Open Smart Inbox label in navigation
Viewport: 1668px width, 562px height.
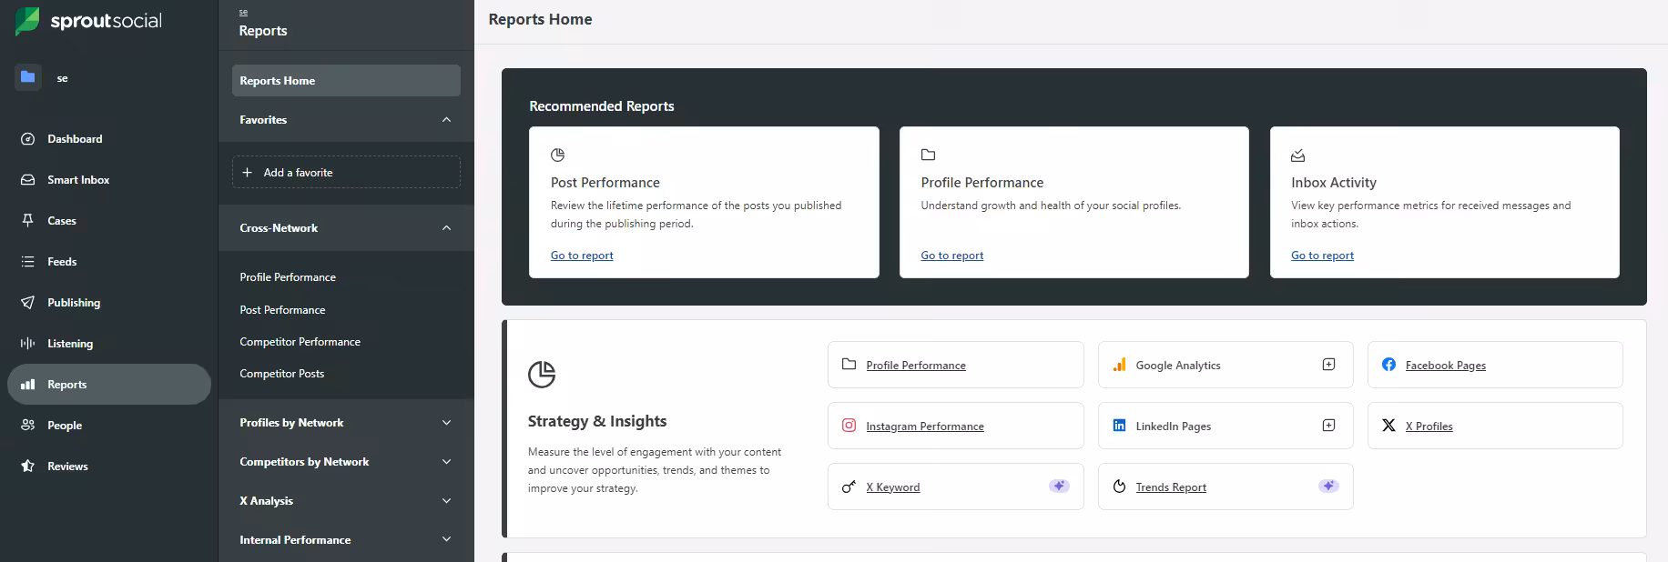click(78, 180)
